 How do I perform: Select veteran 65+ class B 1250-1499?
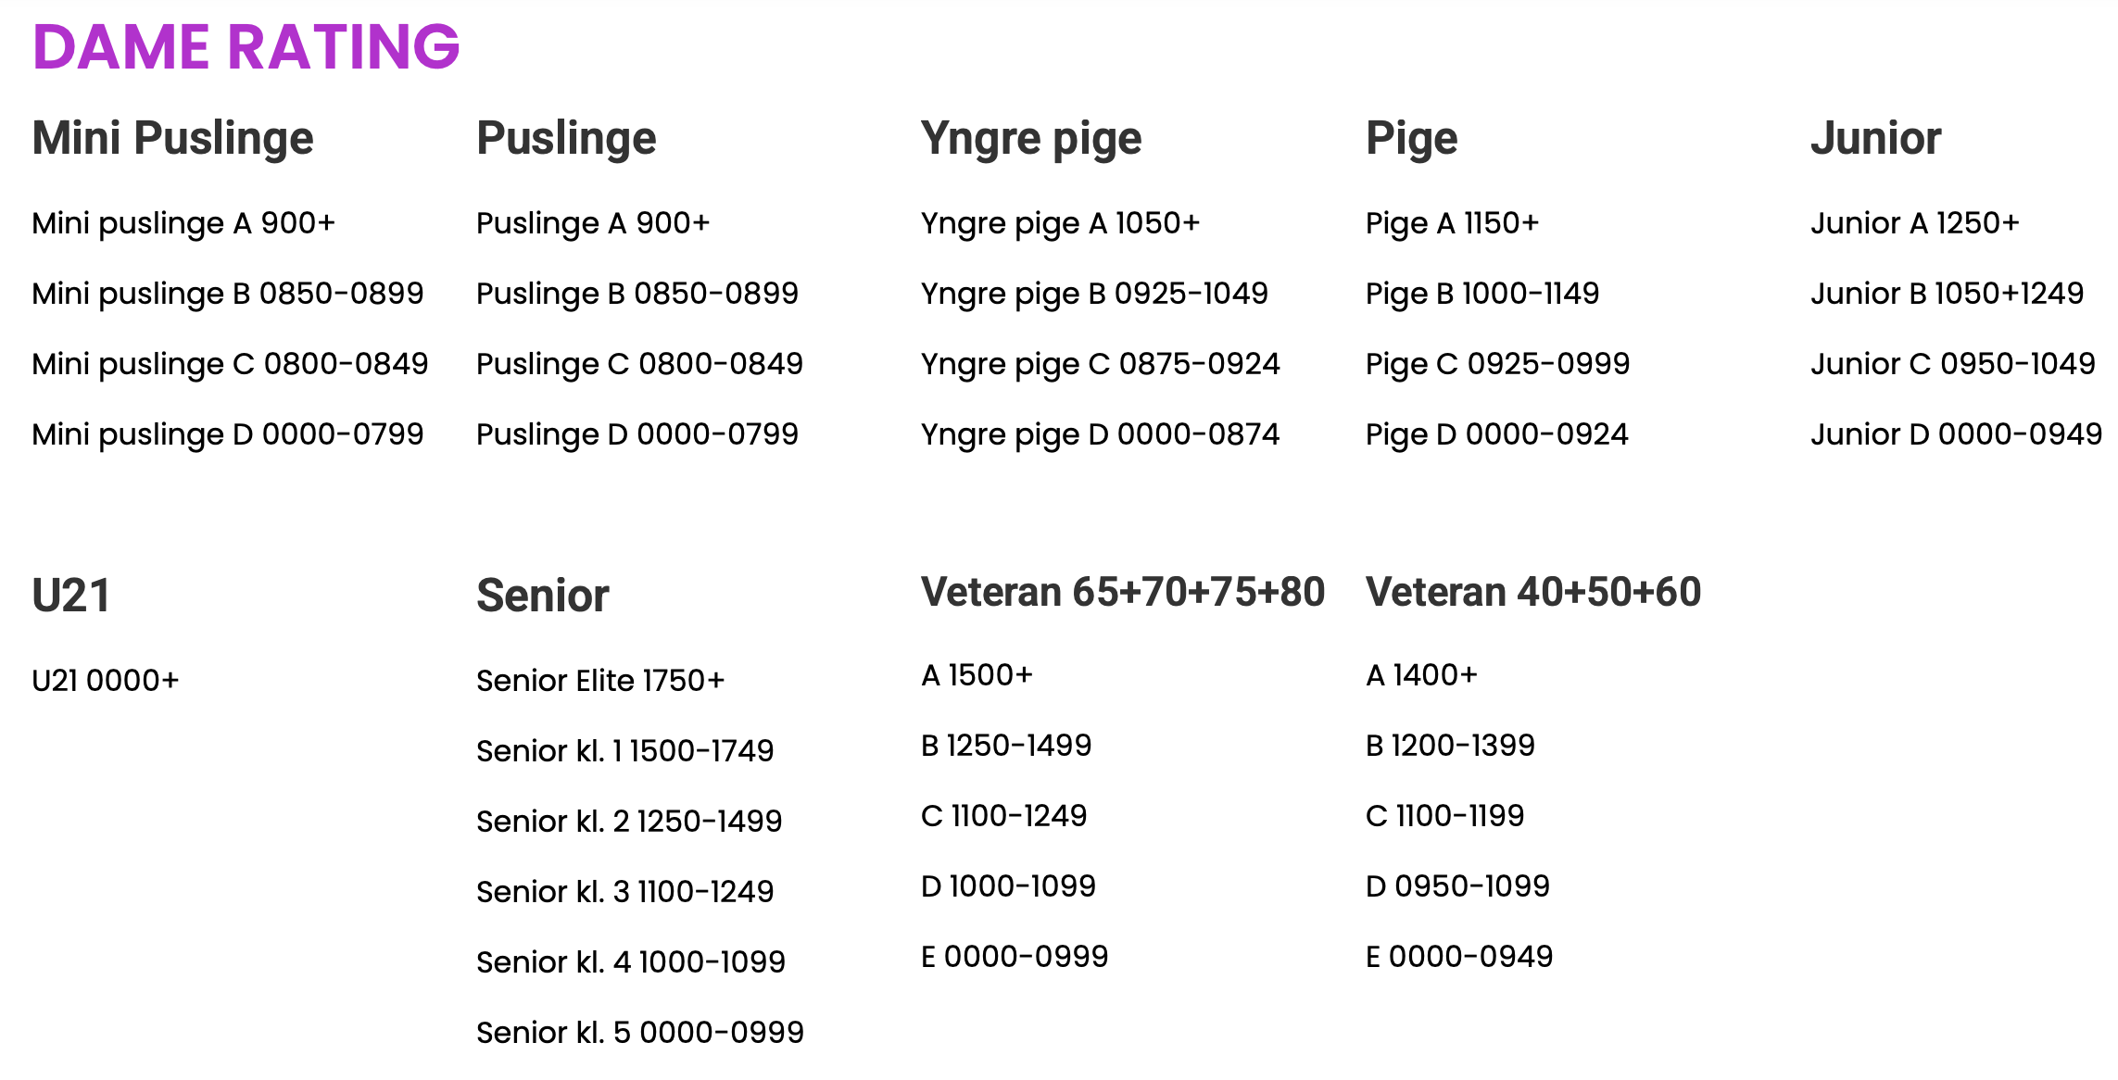point(1007,746)
